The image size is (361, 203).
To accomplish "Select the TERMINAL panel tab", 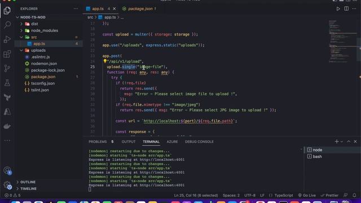I will click(151, 142).
